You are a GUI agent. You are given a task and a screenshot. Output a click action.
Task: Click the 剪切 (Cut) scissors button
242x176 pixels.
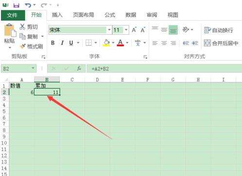coord(29,27)
